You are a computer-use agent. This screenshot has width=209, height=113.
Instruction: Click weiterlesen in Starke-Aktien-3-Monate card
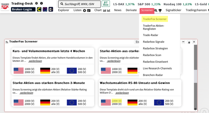click(26, 93)
